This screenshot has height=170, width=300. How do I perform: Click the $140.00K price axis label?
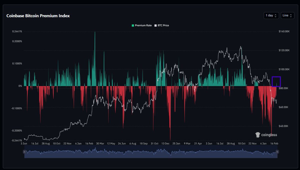(x=284, y=32)
